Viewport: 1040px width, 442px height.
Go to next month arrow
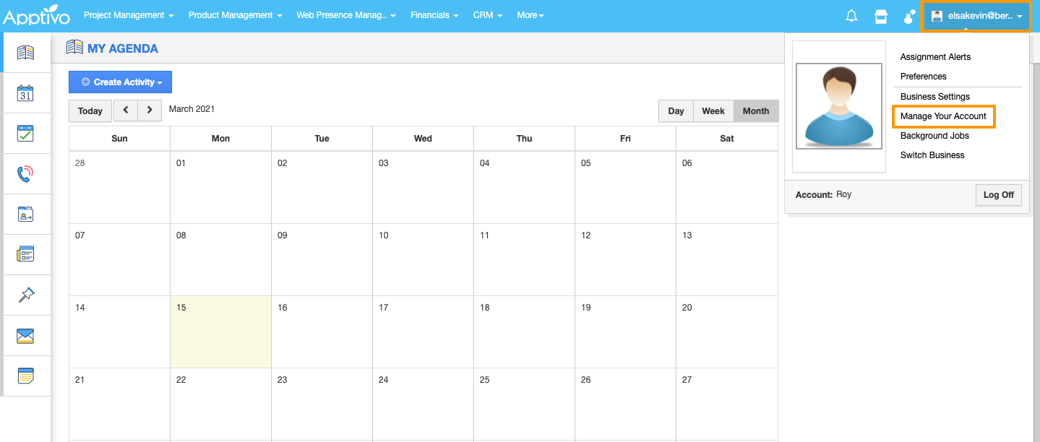tap(150, 110)
